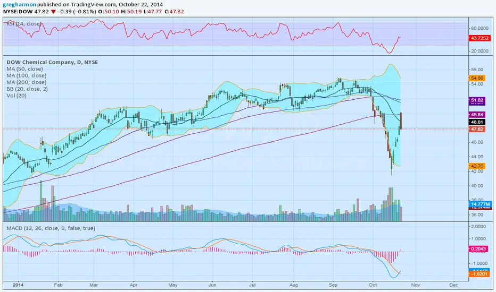Click the Feb label on time axis
This screenshot has height=292, width=496.
point(58,285)
